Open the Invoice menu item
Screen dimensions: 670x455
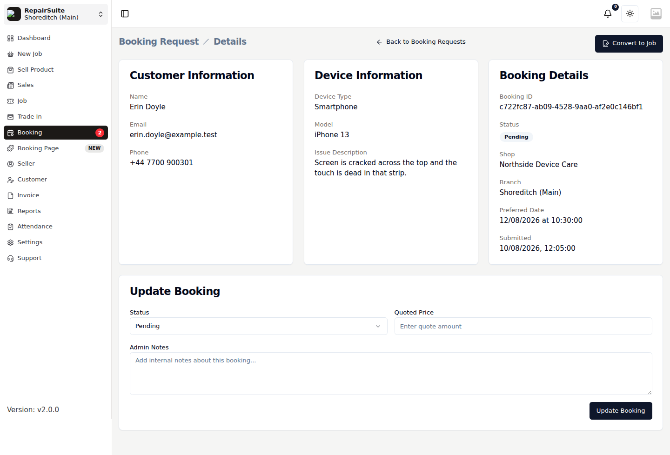pyautogui.click(x=56, y=195)
